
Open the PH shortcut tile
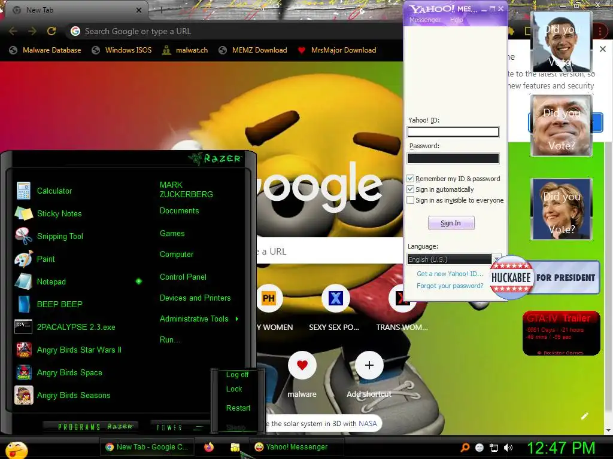269,299
